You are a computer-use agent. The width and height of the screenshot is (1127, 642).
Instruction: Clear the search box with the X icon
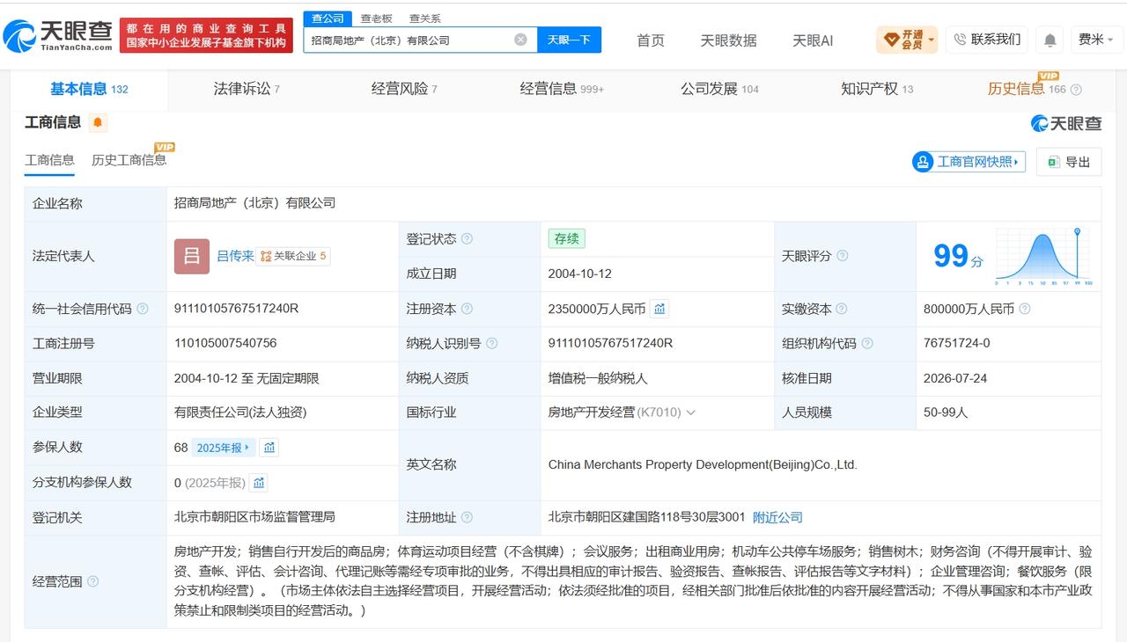pyautogui.click(x=520, y=40)
